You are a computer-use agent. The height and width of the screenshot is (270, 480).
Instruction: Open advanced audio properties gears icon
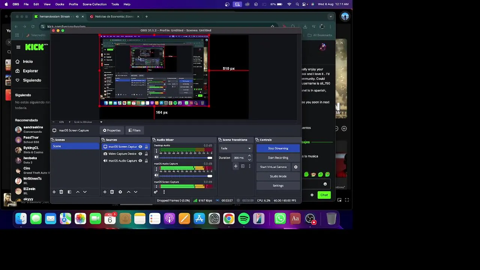coord(156,192)
